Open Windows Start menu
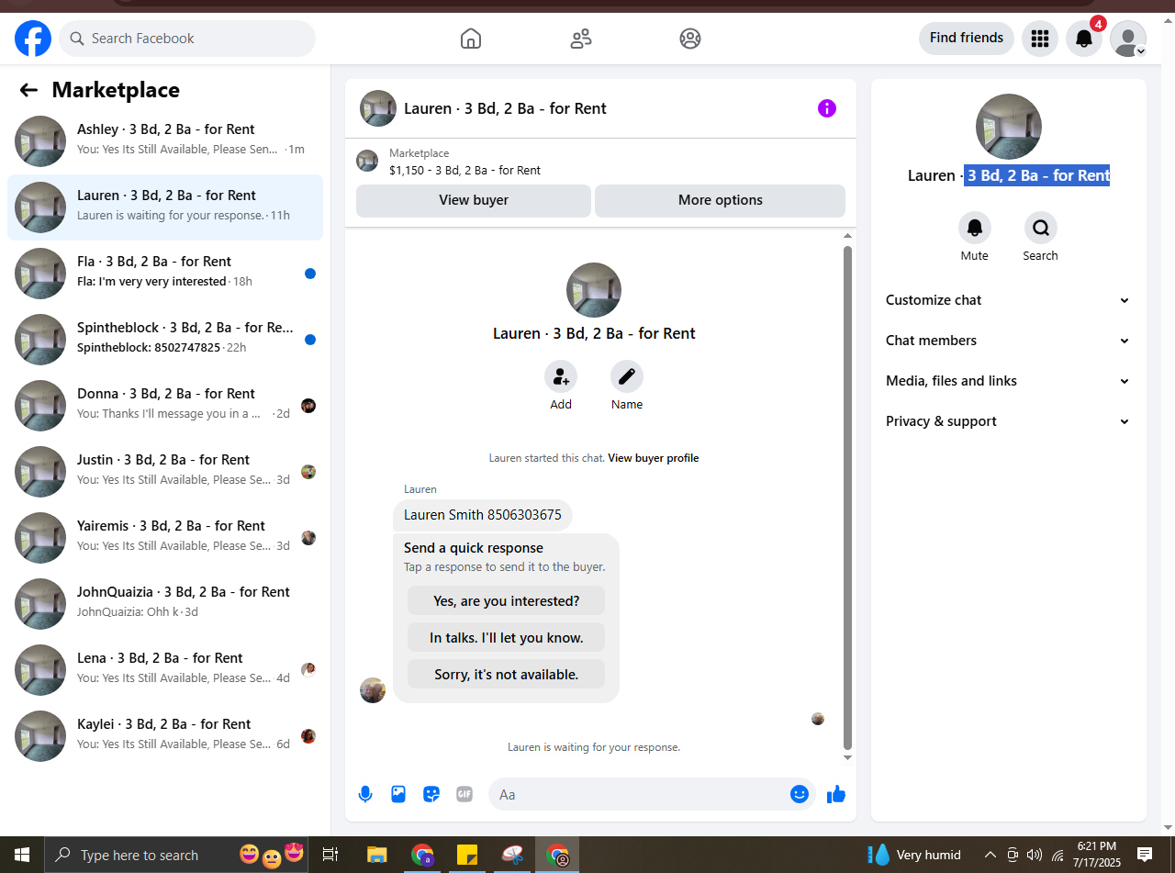The image size is (1175, 873). 22,855
